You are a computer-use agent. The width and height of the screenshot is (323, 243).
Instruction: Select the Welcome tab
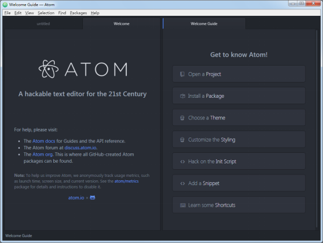coord(121,24)
